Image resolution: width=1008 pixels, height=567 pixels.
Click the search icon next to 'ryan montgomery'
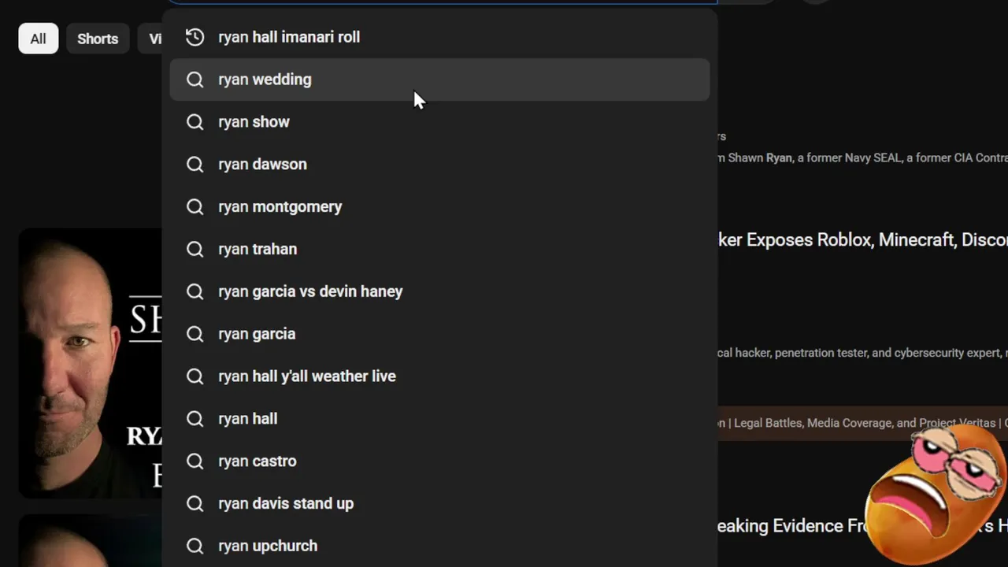click(x=195, y=207)
